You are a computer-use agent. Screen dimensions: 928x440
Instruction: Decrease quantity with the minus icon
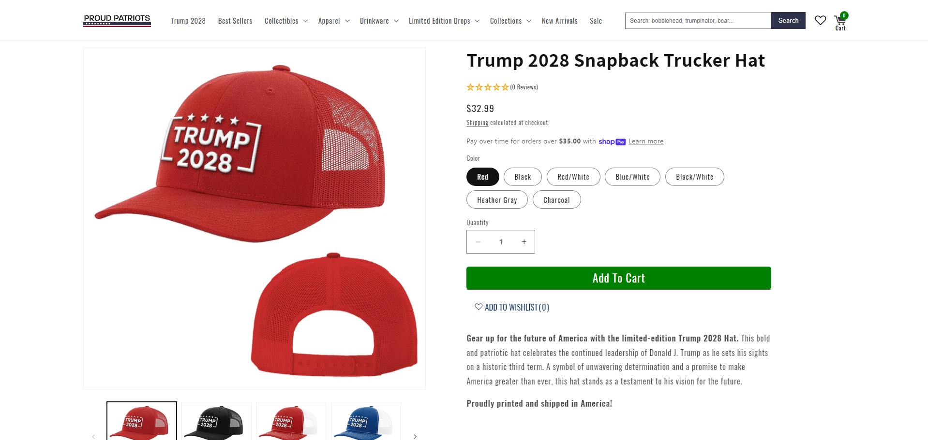click(478, 241)
